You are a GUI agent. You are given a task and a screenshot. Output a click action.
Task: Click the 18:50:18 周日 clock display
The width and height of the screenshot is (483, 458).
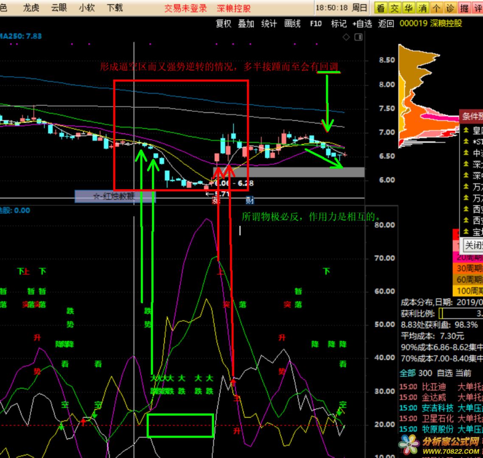click(341, 8)
